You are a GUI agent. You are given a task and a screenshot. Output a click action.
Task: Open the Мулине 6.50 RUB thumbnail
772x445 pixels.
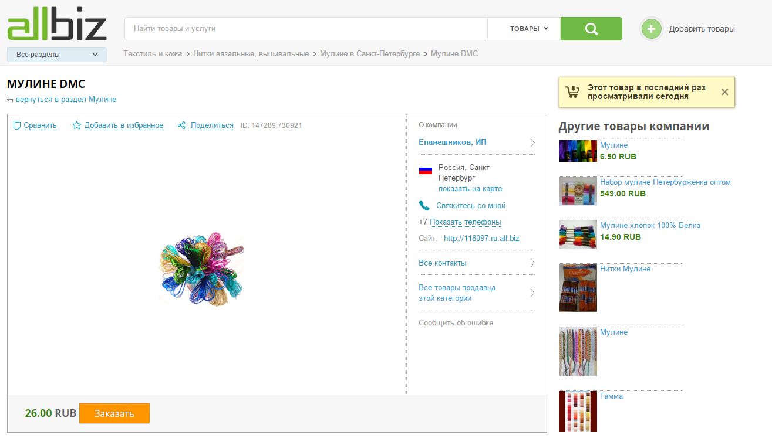point(578,151)
